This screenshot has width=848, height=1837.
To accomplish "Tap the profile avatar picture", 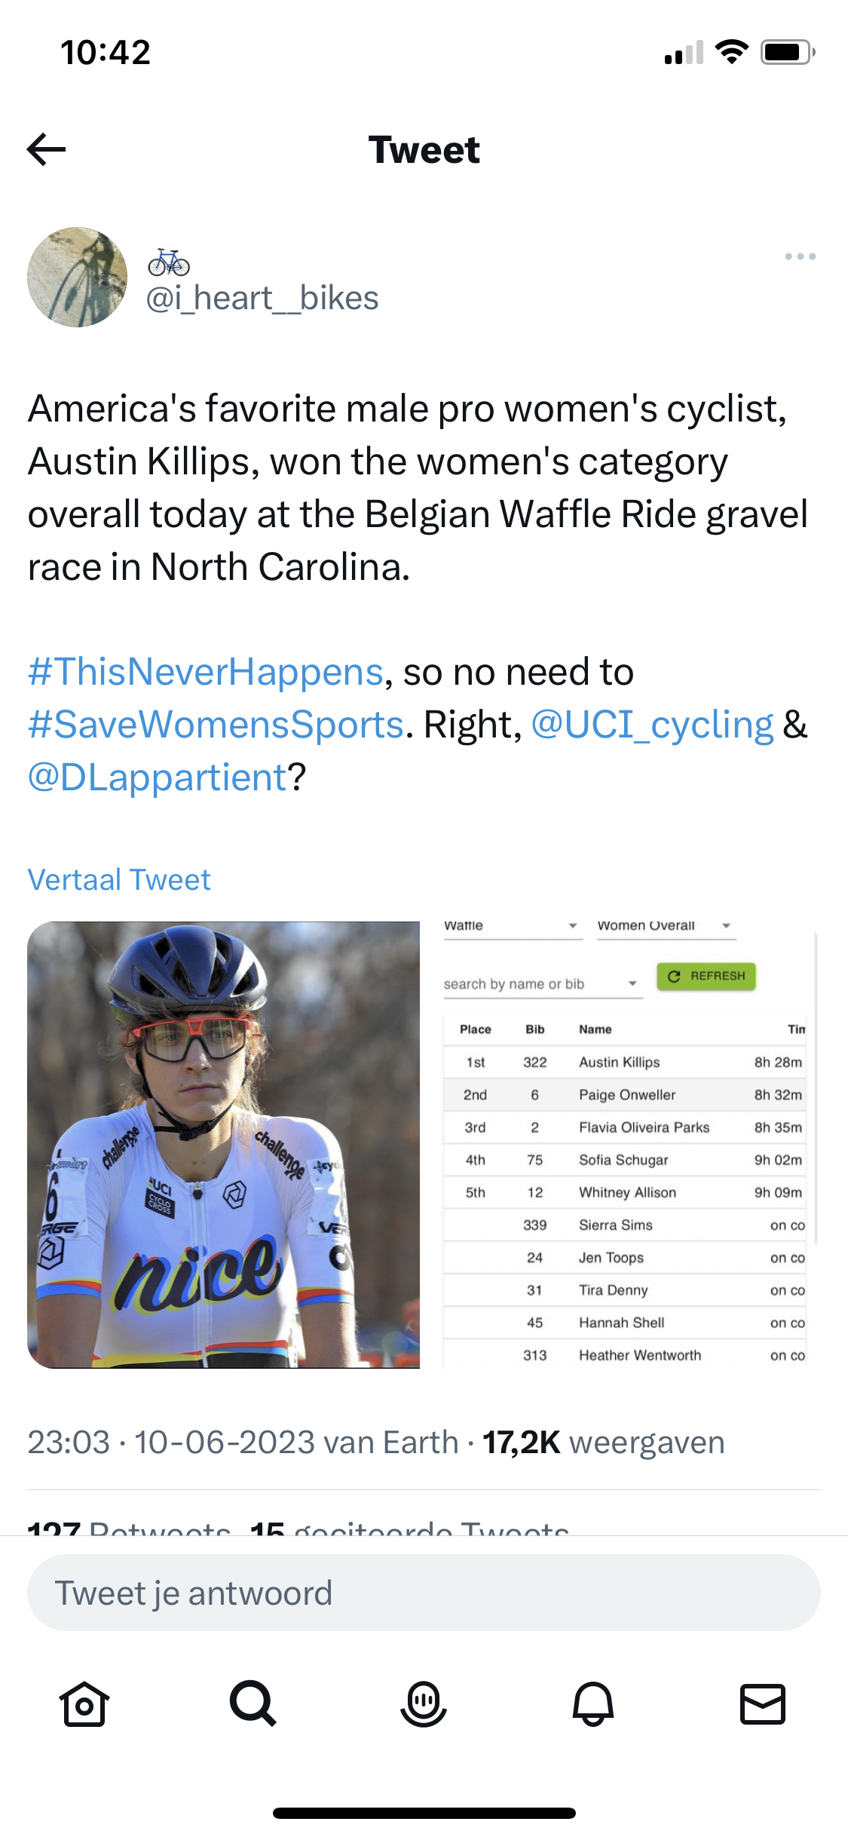I will tap(77, 277).
